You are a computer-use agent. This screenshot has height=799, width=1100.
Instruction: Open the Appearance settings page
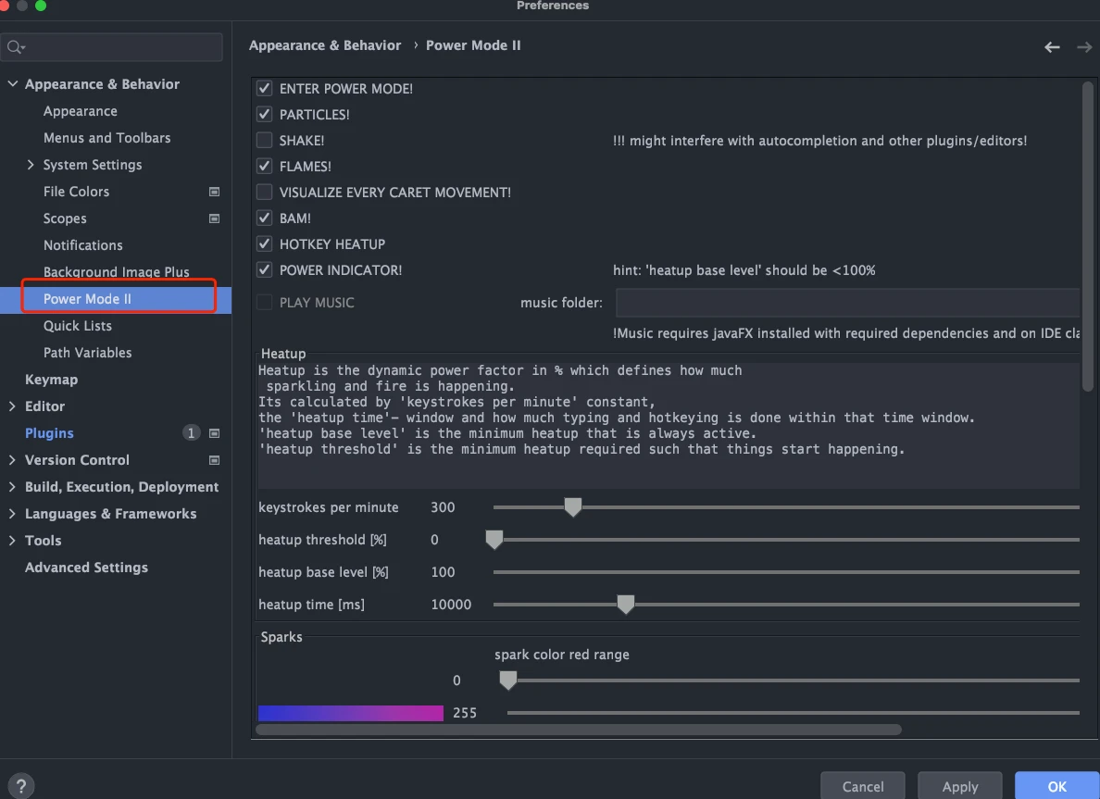tap(80, 111)
